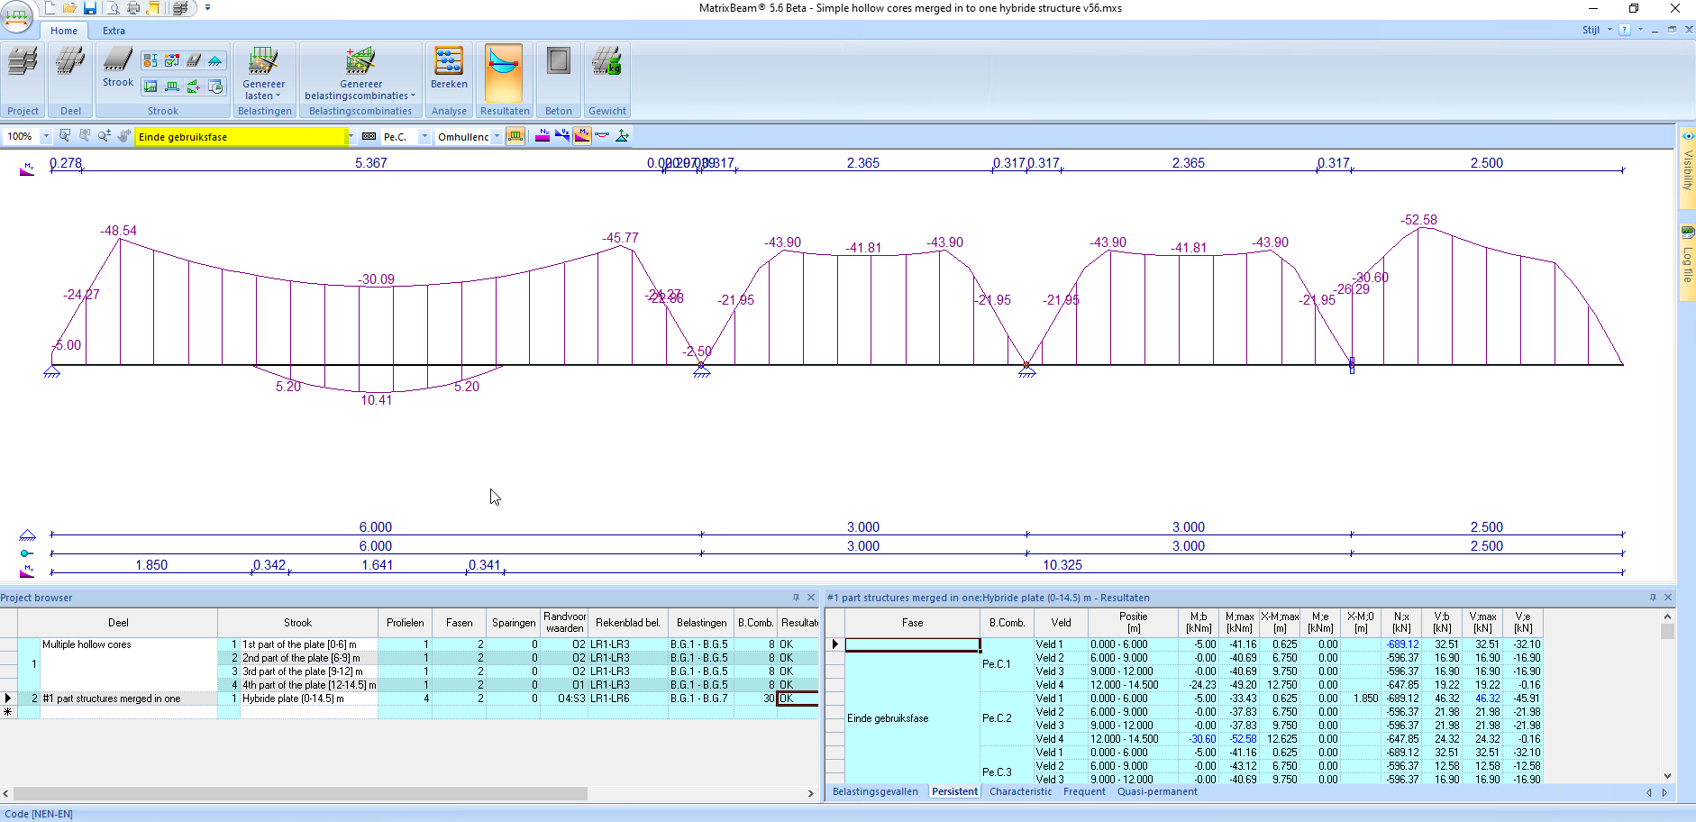The height and width of the screenshot is (822, 1696).
Task: Toggle the Vz shear force diagram
Action: click(562, 136)
